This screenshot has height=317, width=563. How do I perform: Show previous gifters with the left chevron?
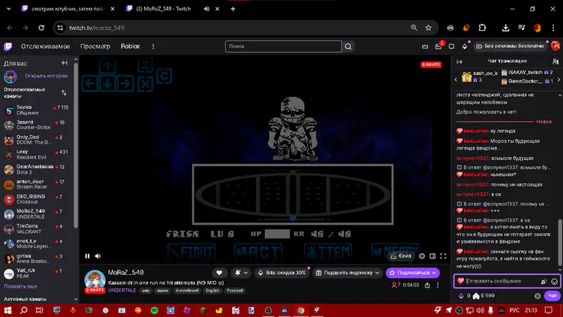pyautogui.click(x=456, y=80)
